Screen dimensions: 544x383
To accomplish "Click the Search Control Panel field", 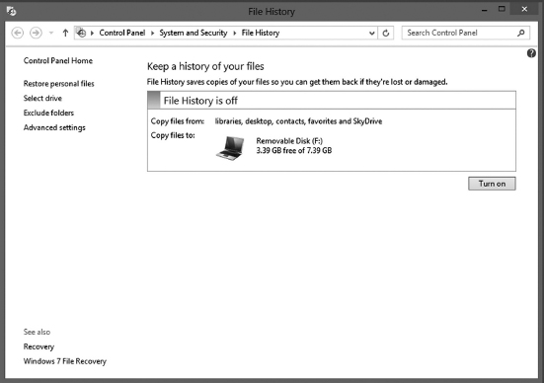I will [x=466, y=33].
